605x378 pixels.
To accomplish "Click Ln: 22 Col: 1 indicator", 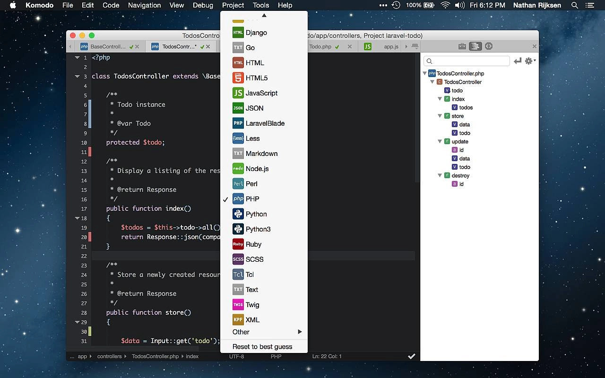I will pyautogui.click(x=327, y=356).
